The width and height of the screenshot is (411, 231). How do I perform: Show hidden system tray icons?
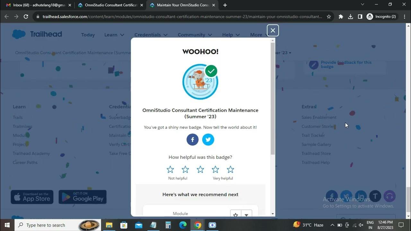pos(332,225)
